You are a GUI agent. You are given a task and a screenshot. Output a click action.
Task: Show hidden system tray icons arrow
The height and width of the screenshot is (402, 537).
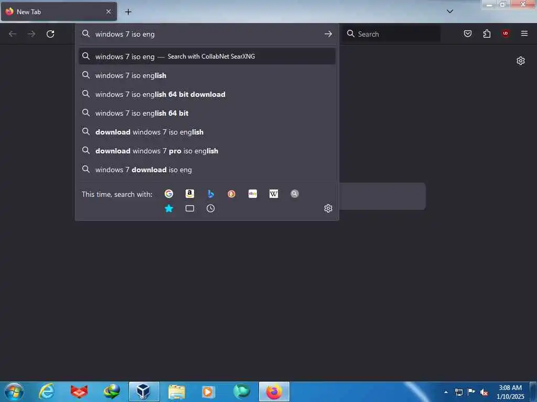pyautogui.click(x=446, y=392)
